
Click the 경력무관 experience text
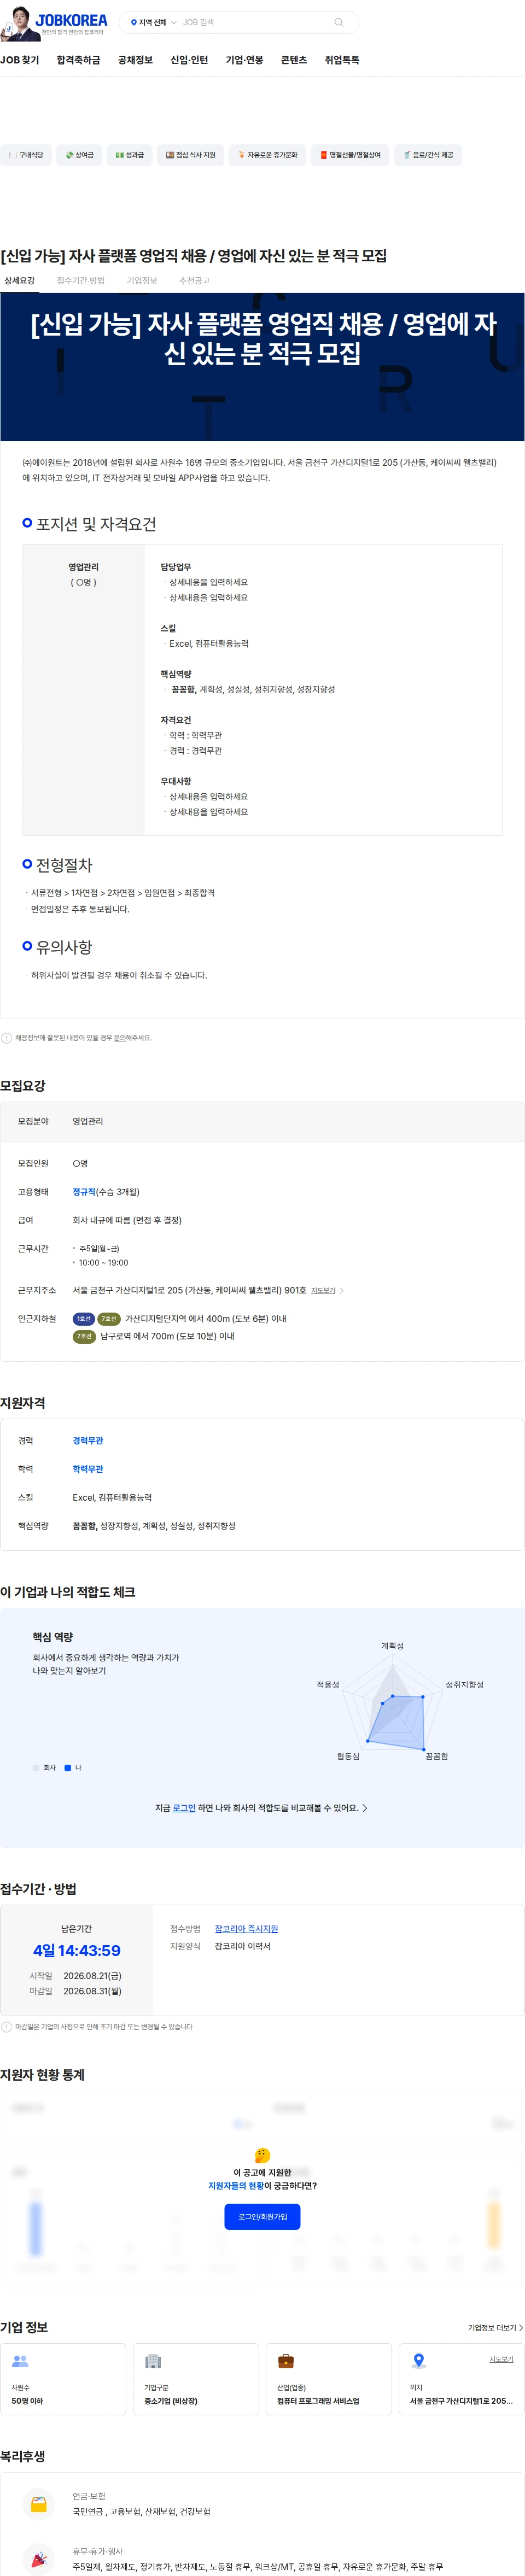point(88,1441)
